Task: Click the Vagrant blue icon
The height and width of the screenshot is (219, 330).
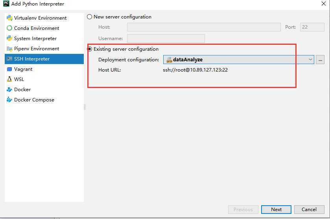Action: 9,69
